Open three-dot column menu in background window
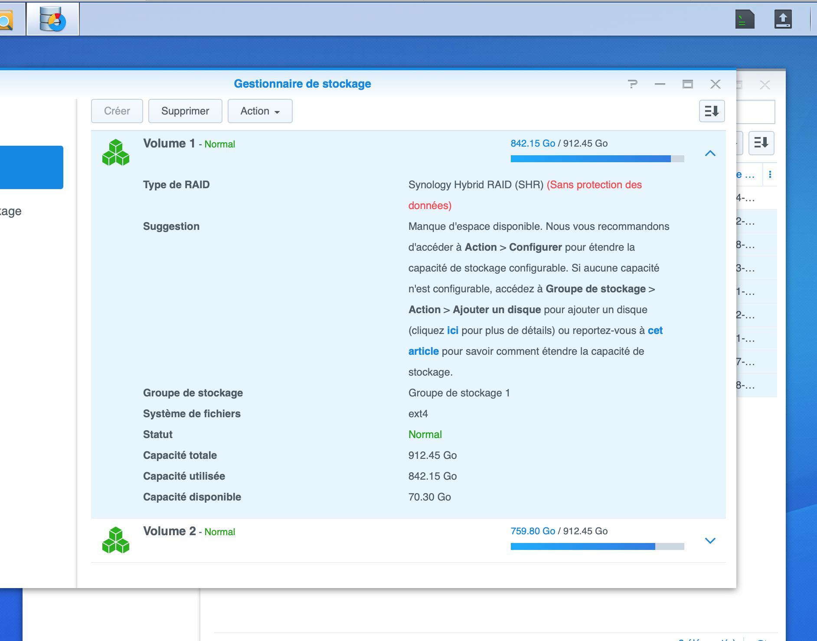The height and width of the screenshot is (641, 817). 770,174
